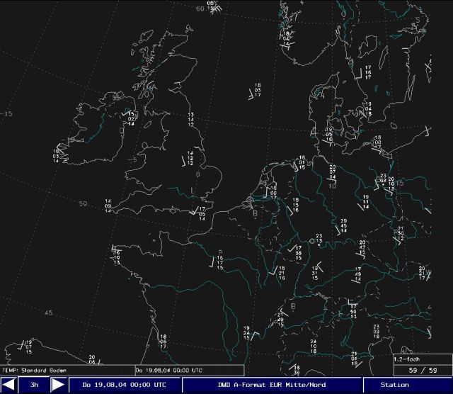
Task: Click the next time step arrow
Action: tap(58, 385)
